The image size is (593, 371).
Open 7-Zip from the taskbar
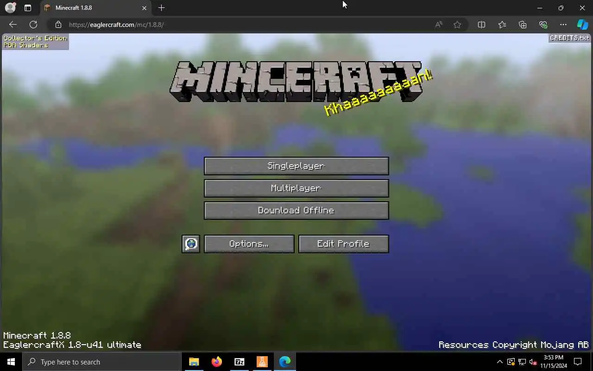point(239,362)
